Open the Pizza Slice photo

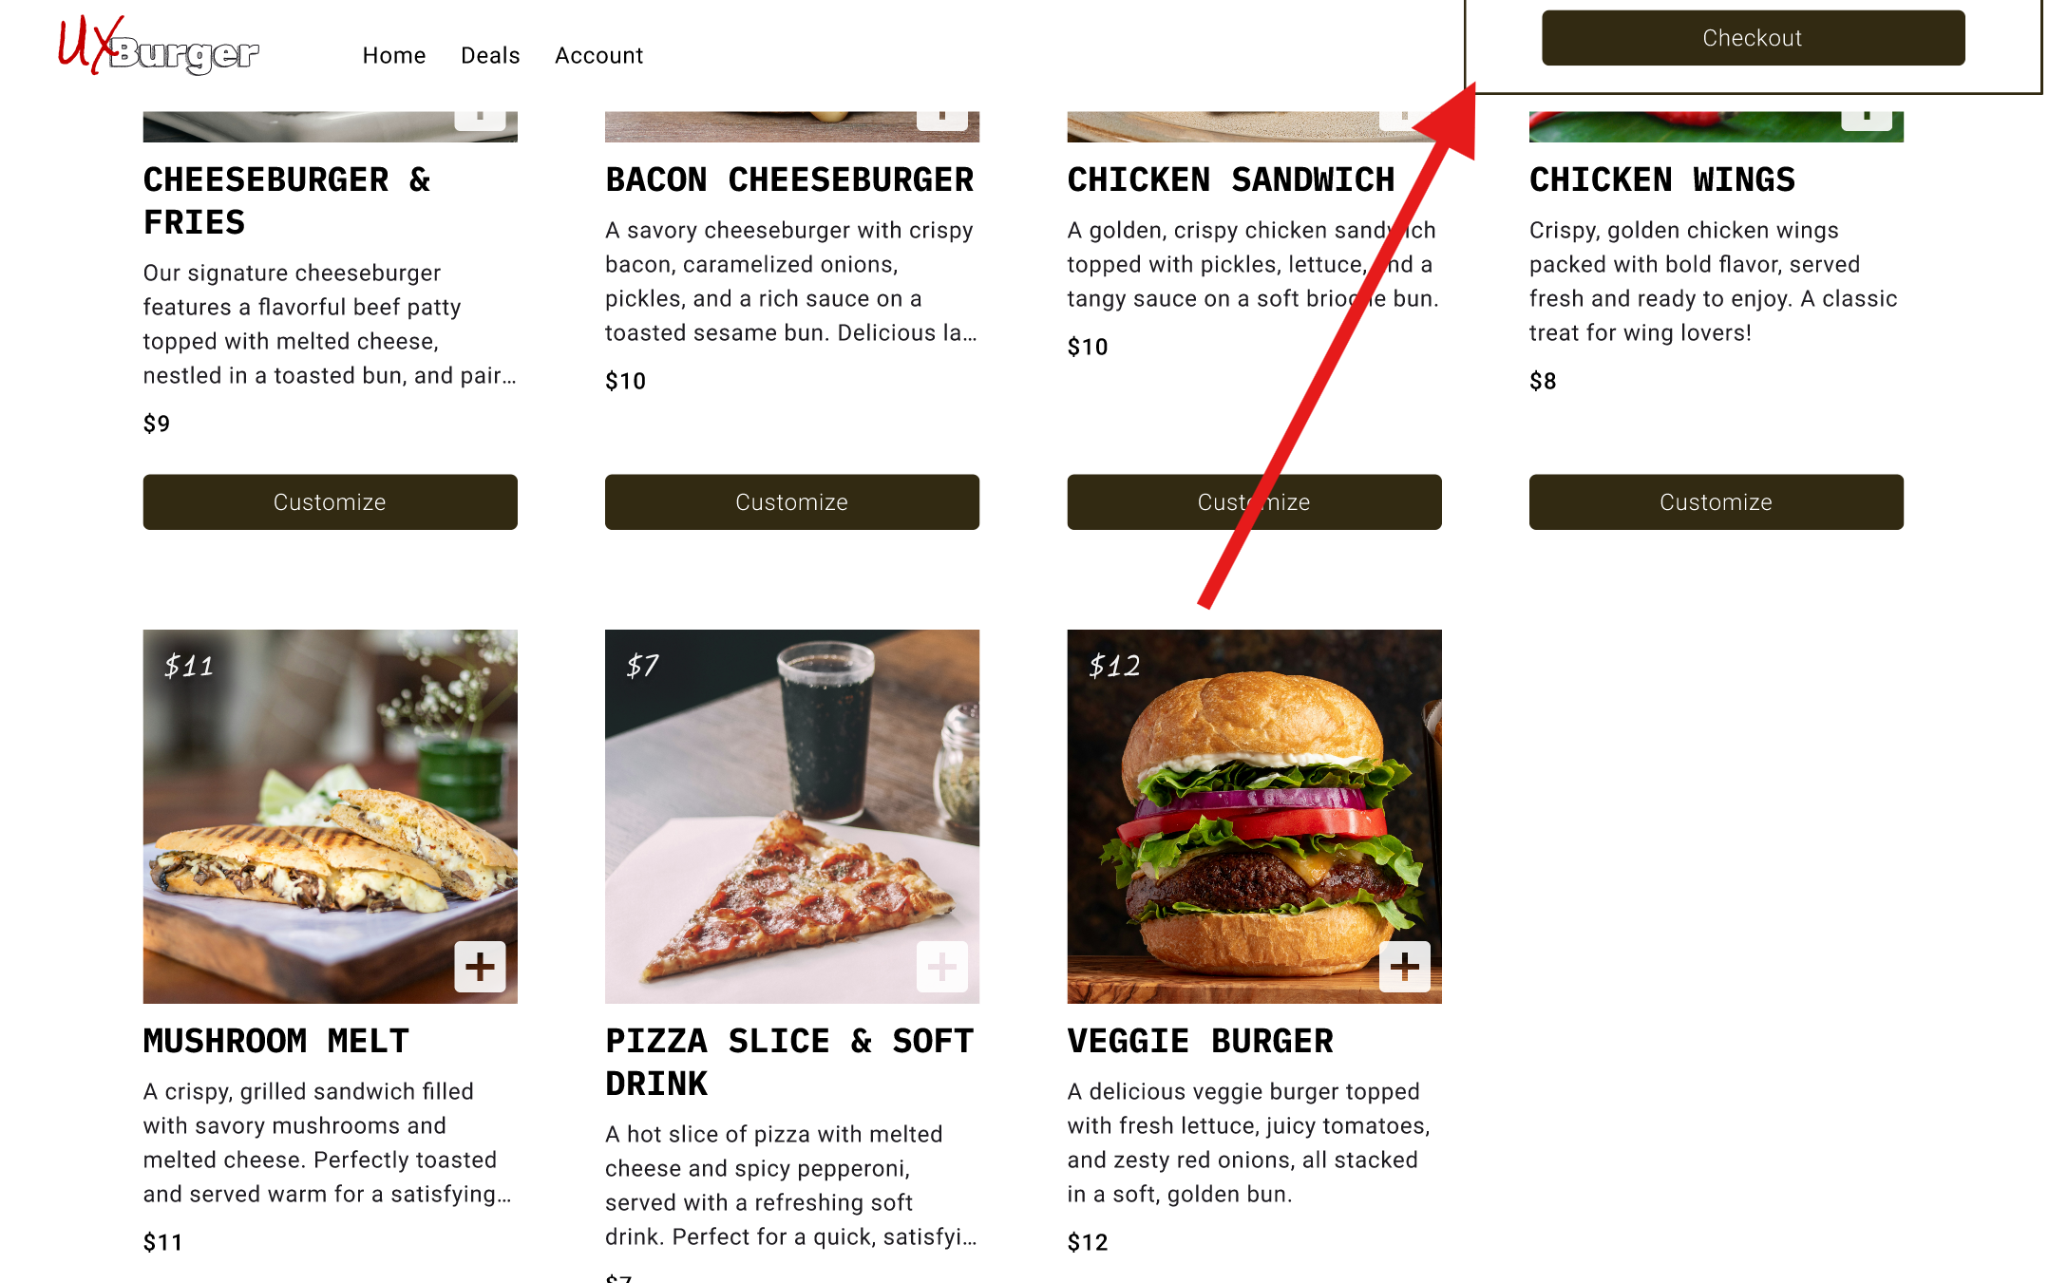click(x=791, y=817)
